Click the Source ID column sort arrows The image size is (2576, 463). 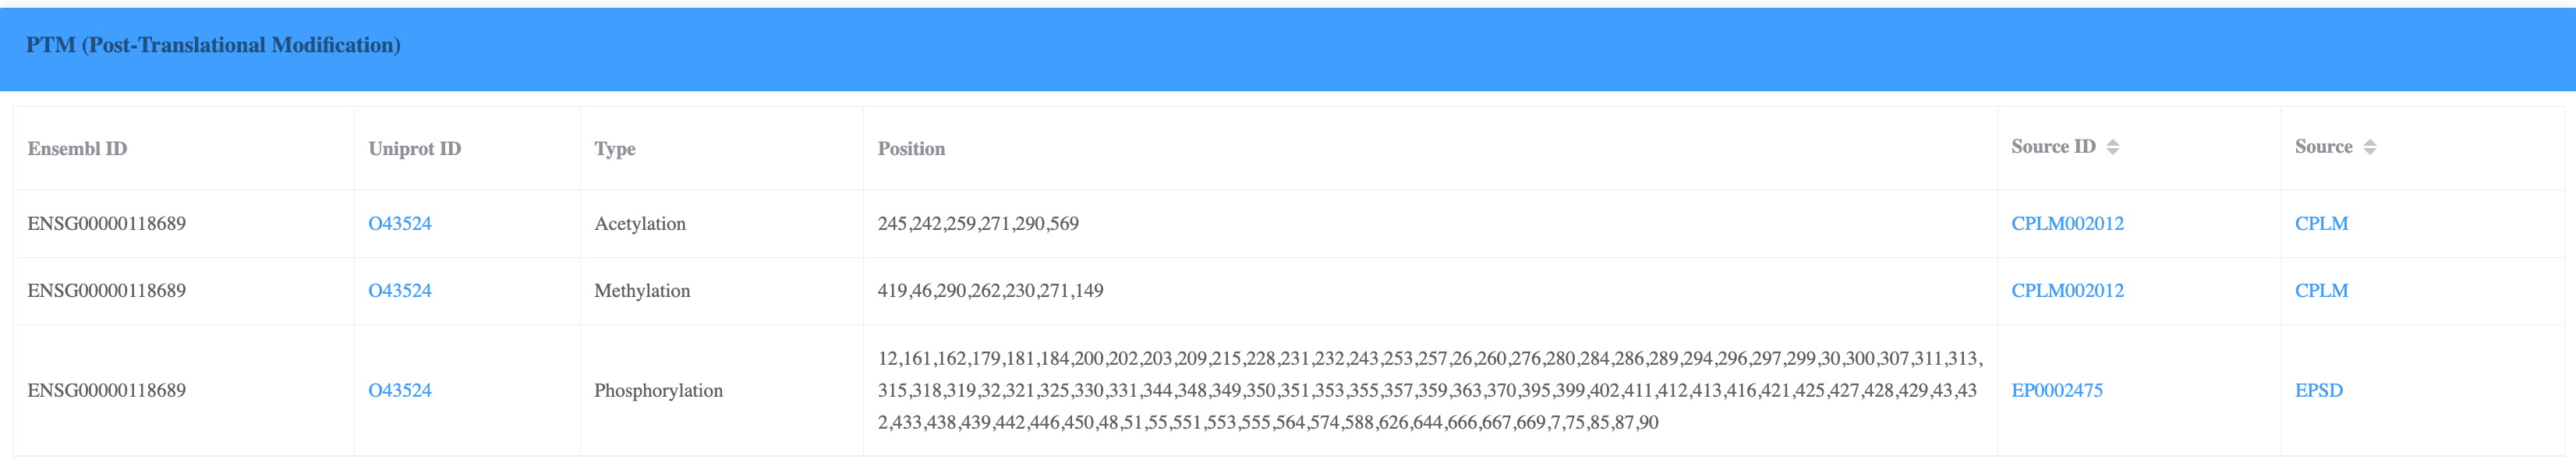pos(2112,147)
